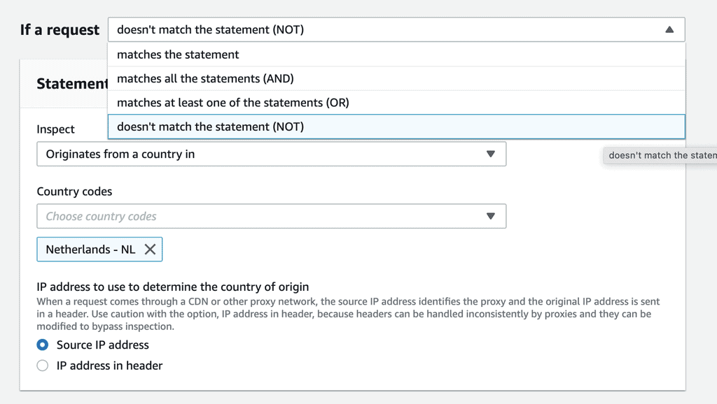
Task: Click the 'doesn't match the statement' tooltip
Action: tap(660, 155)
